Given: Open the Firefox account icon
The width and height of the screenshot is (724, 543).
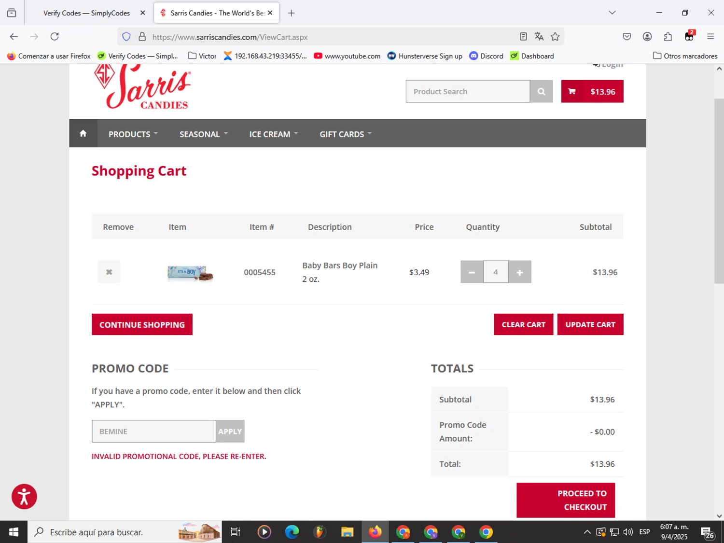Looking at the screenshot, I should point(647,37).
